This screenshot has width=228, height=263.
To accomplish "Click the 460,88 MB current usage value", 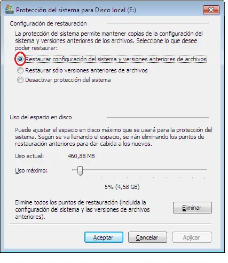I will (81, 156).
